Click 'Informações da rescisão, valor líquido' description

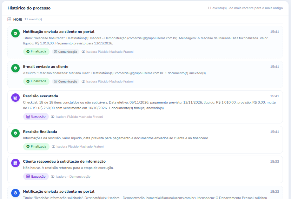point(116,138)
